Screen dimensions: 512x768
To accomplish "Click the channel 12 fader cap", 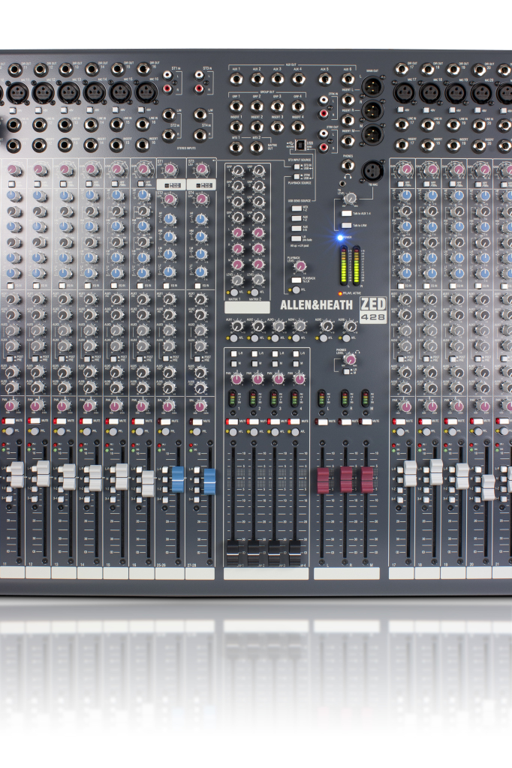I will [43, 473].
